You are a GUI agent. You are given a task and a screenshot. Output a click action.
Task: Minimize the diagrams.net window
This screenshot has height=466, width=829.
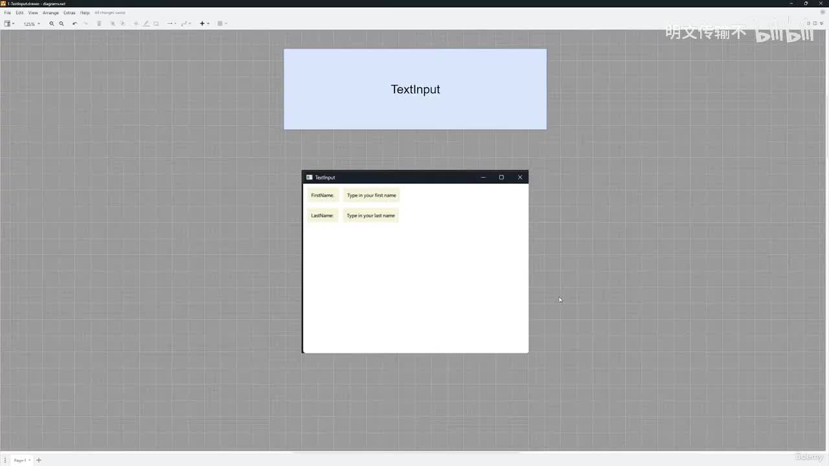(791, 3)
